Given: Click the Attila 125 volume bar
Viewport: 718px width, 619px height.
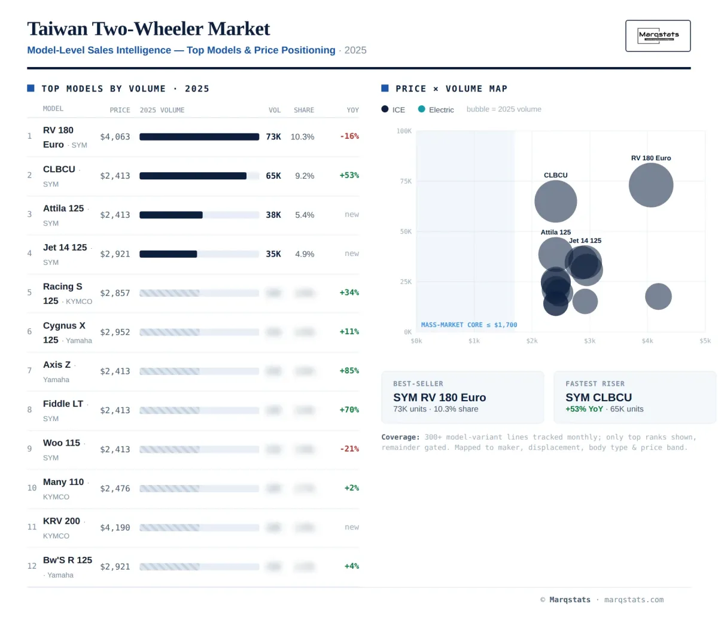Looking at the screenshot, I should click(199, 215).
